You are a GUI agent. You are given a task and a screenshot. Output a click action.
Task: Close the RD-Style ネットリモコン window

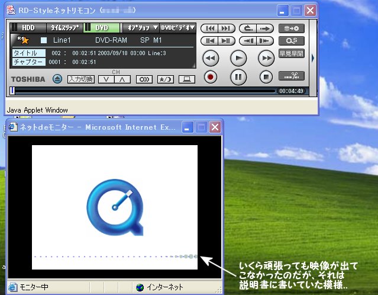(x=310, y=11)
